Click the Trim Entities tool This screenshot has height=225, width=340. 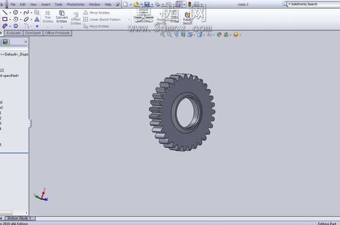[x=48, y=17]
